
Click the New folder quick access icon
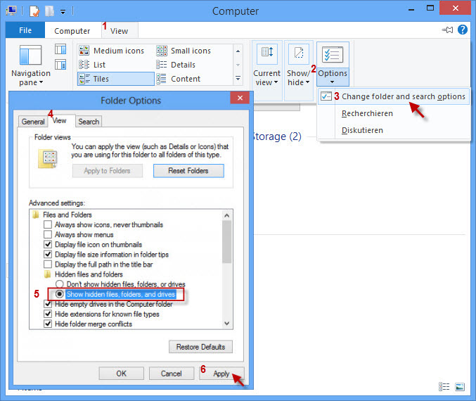(49, 11)
